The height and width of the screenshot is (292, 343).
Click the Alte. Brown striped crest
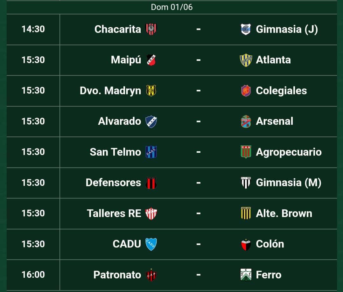click(x=246, y=213)
